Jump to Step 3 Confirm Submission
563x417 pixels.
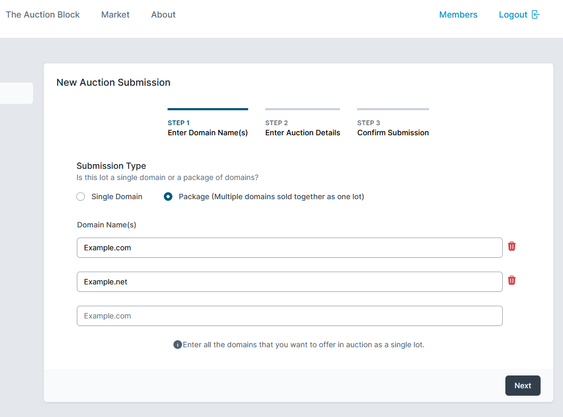pos(393,123)
